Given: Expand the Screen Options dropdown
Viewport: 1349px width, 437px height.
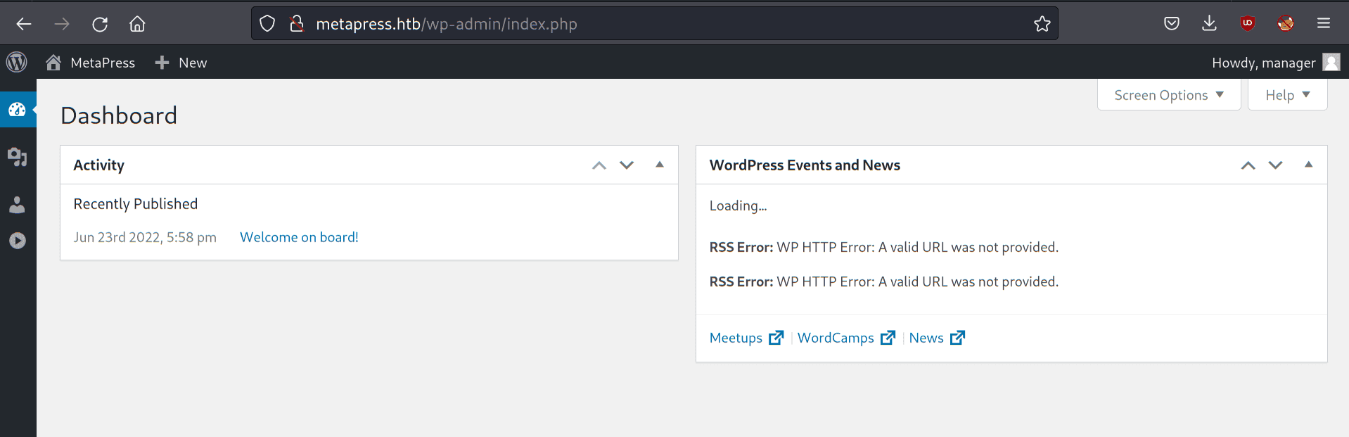Looking at the screenshot, I should point(1168,95).
